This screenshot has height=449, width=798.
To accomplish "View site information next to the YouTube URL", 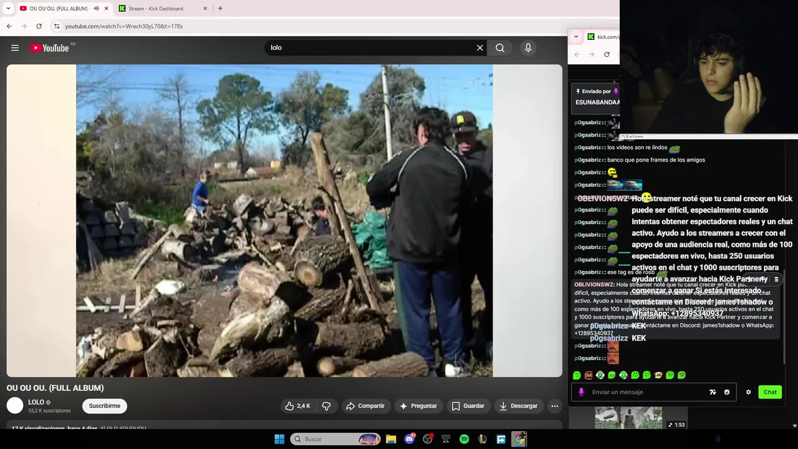I will pos(56,26).
